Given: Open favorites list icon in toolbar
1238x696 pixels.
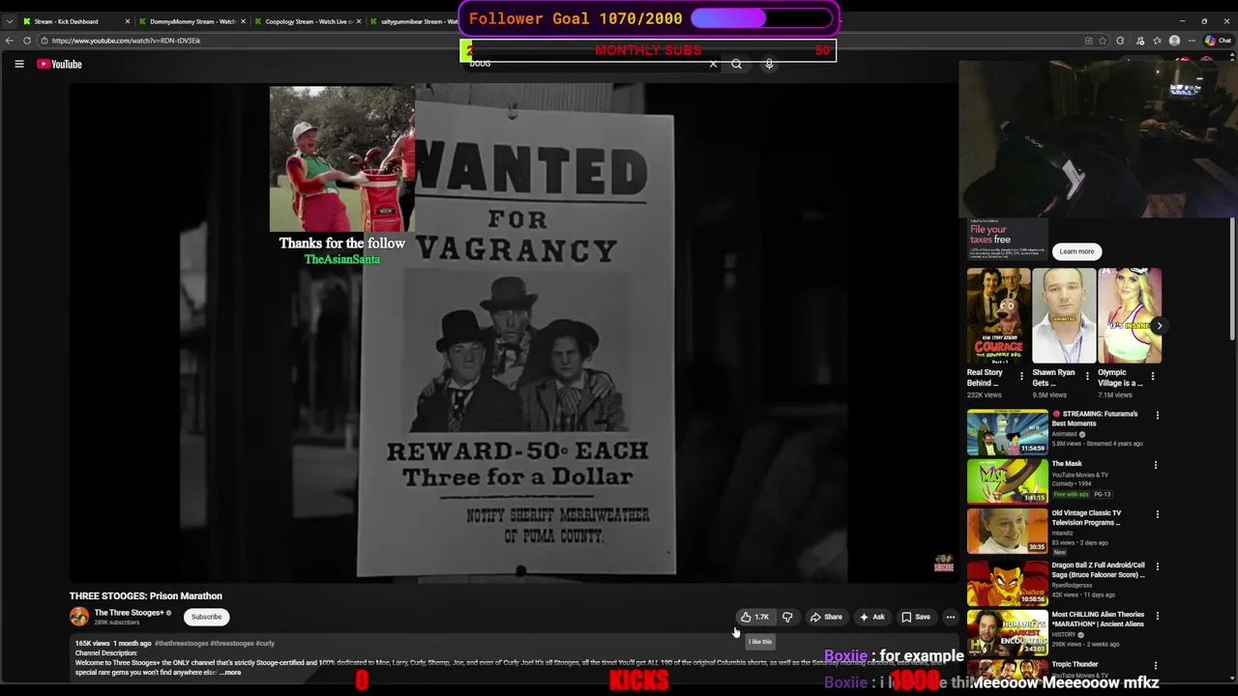Looking at the screenshot, I should tap(1158, 41).
